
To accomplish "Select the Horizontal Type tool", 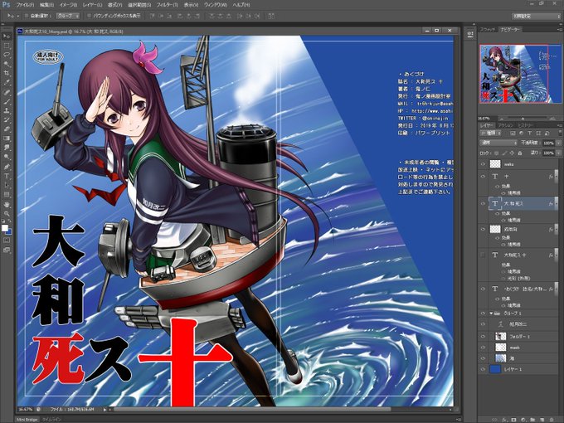I will click(x=7, y=176).
